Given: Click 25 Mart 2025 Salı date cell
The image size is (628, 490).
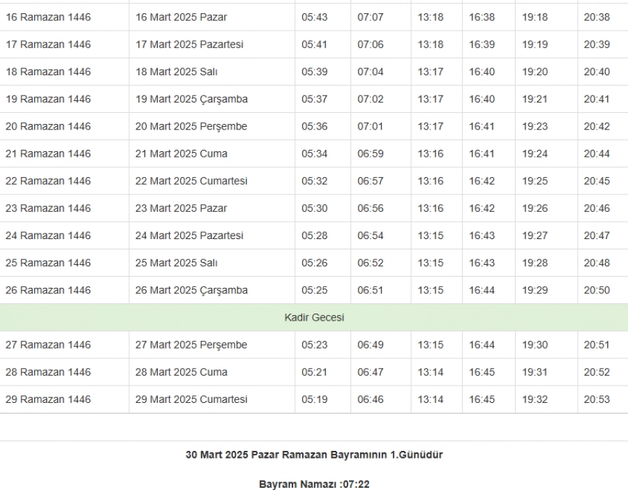Looking at the screenshot, I should pos(177,263).
